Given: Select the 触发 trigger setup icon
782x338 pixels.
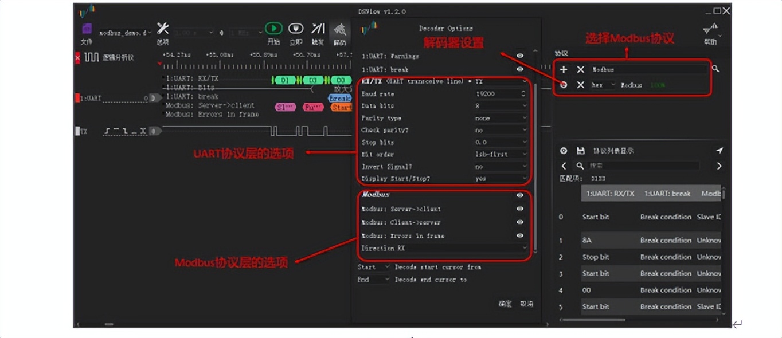Looking at the screenshot, I should pyautogui.click(x=318, y=27).
